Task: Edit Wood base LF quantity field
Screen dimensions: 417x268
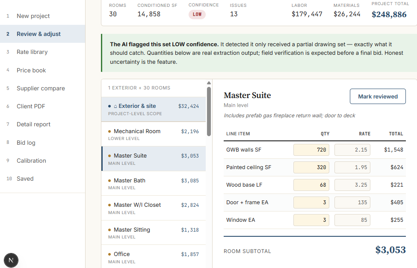Action: pos(311,185)
